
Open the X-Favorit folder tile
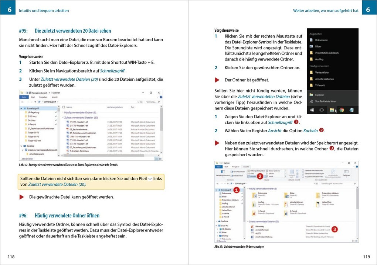point(262,213)
